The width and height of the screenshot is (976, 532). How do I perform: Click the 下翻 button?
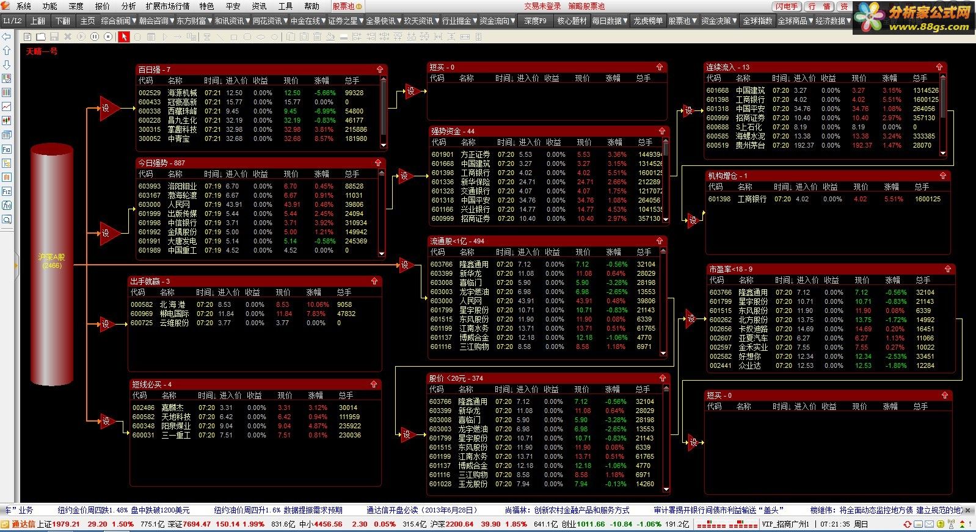pyautogui.click(x=63, y=21)
